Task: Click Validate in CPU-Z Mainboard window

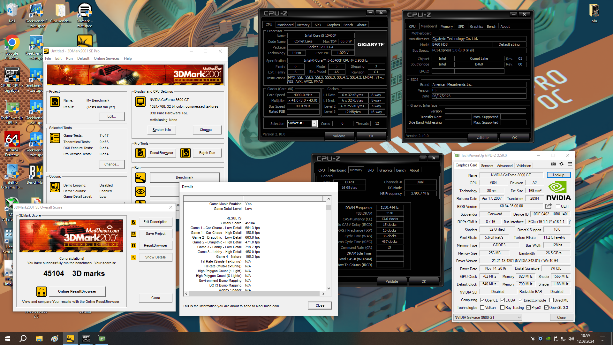Action: tap(482, 138)
